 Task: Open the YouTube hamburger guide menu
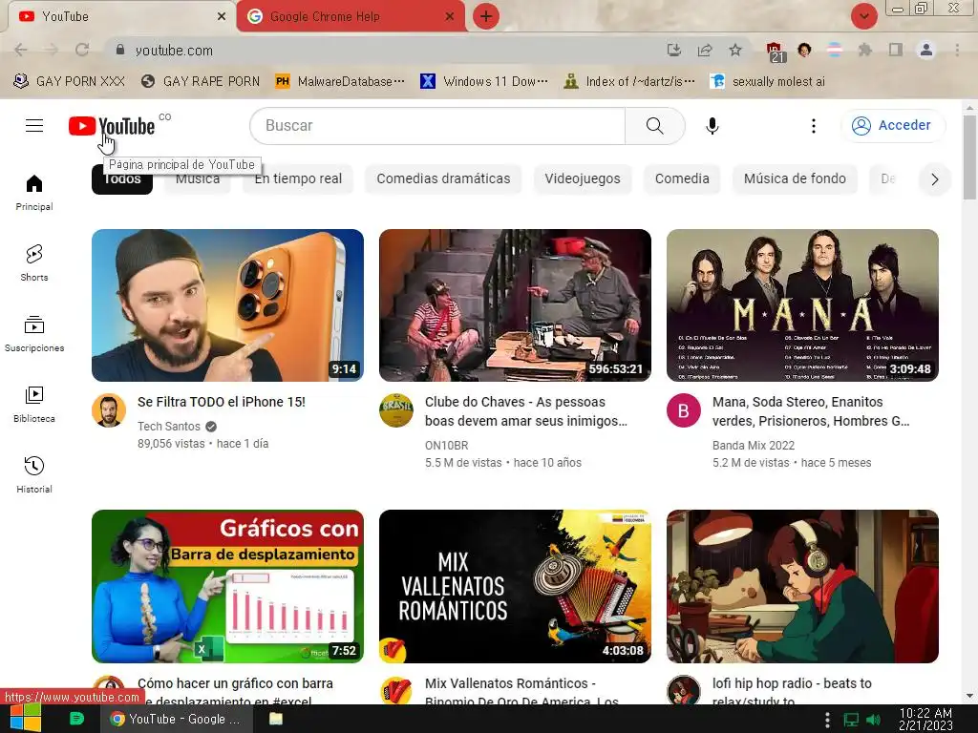tap(34, 125)
